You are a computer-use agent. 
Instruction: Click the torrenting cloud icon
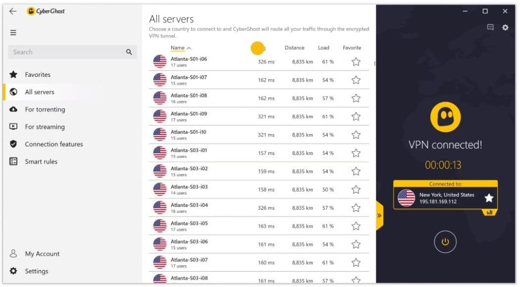pos(13,109)
